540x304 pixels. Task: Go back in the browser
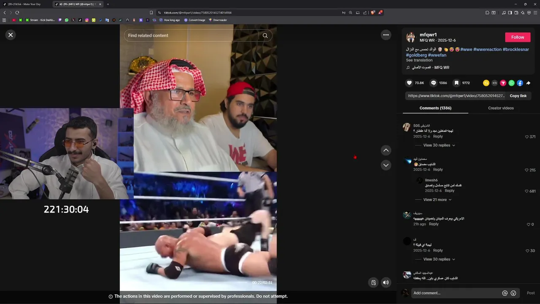click(x=5, y=13)
